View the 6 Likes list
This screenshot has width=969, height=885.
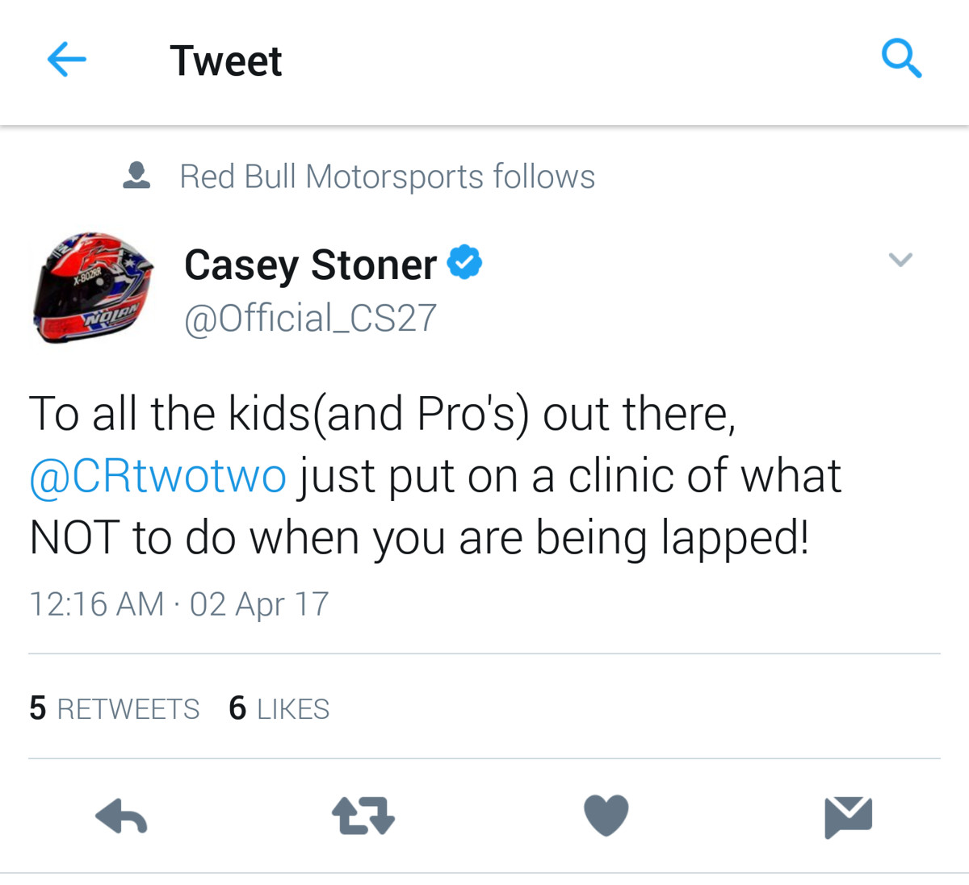(x=279, y=708)
